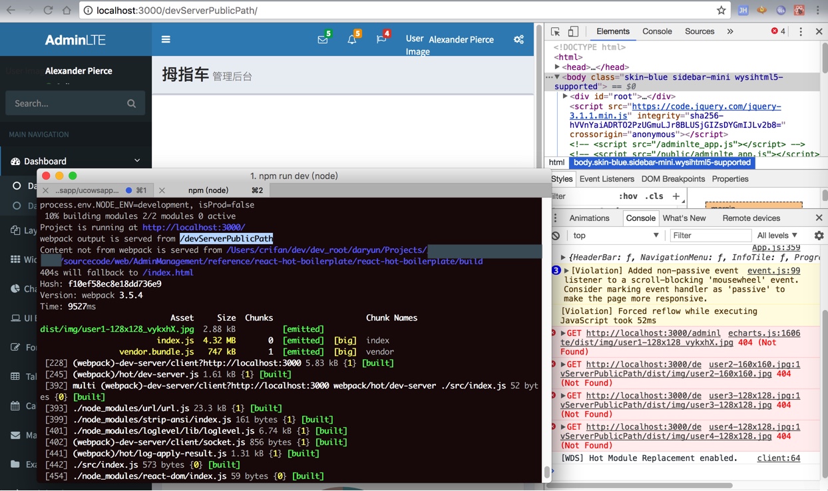Switch to the Sources tab in DevTools
This screenshot has width=828, height=491.
[699, 31]
